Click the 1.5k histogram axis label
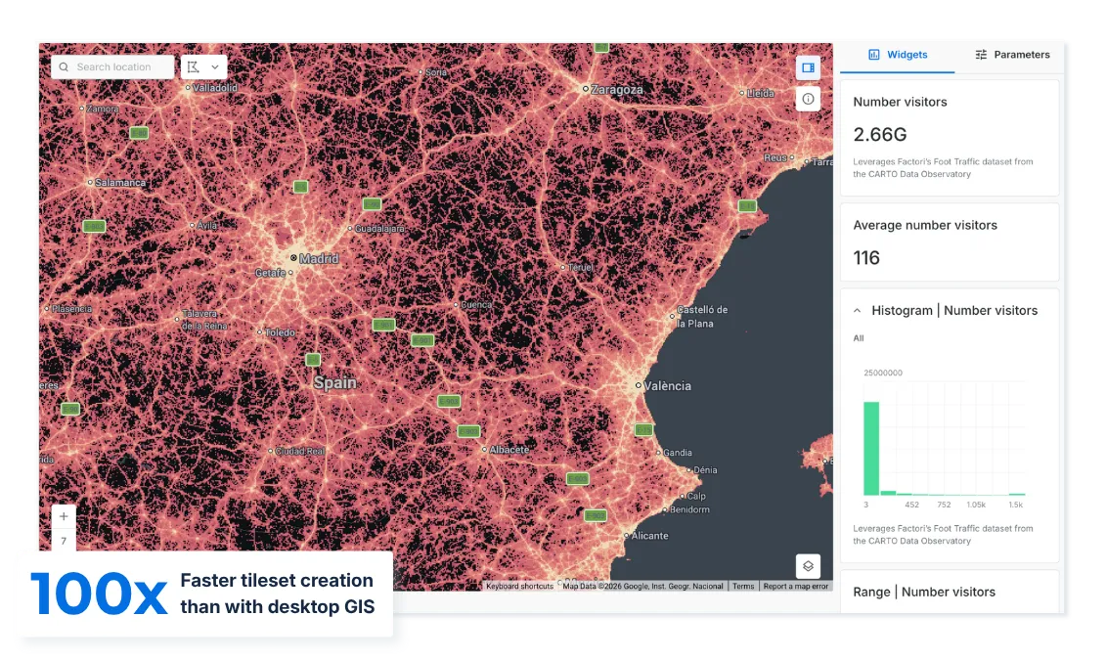1106x660 pixels. tap(1016, 505)
